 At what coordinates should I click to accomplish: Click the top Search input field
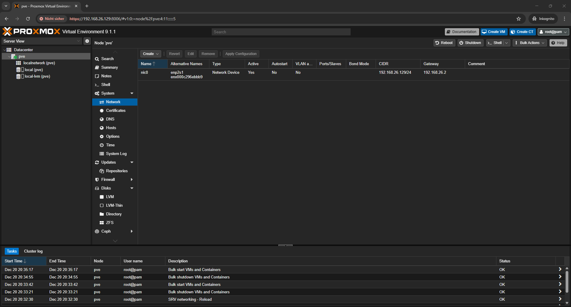click(281, 32)
